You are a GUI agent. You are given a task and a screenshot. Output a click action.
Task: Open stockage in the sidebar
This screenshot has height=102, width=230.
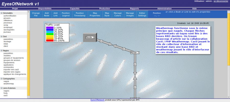pos(7,42)
